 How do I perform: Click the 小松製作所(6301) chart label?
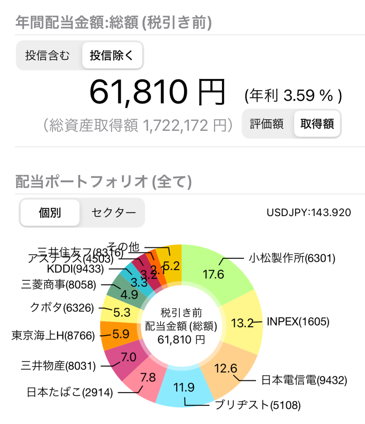(292, 258)
